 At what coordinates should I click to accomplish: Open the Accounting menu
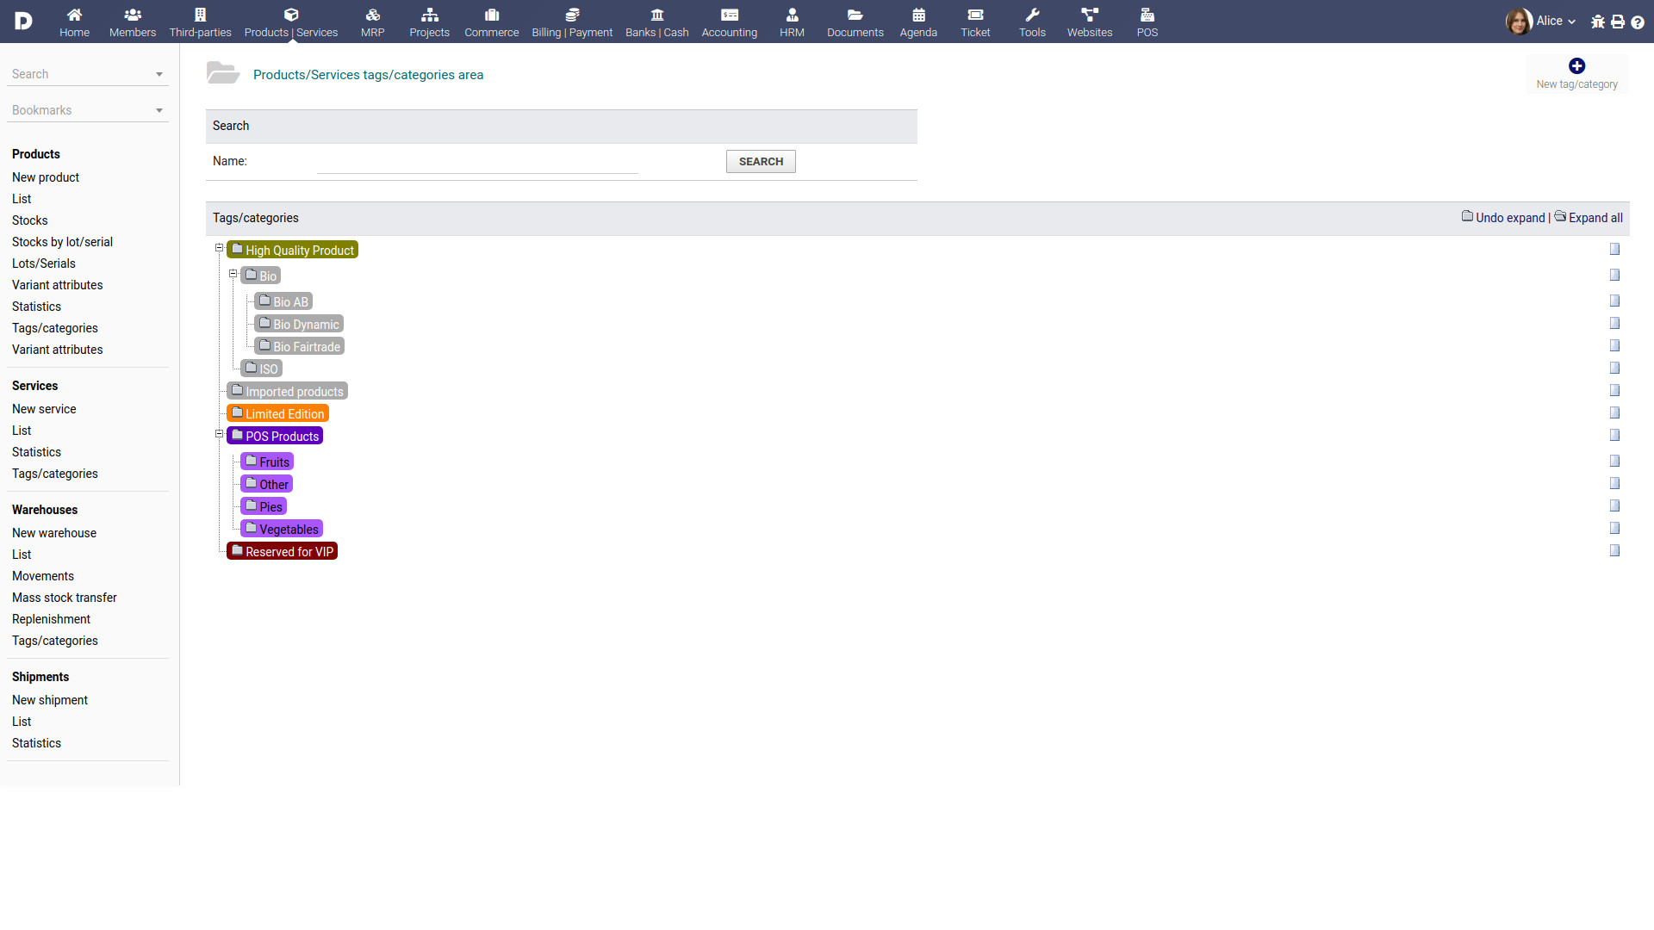click(729, 22)
